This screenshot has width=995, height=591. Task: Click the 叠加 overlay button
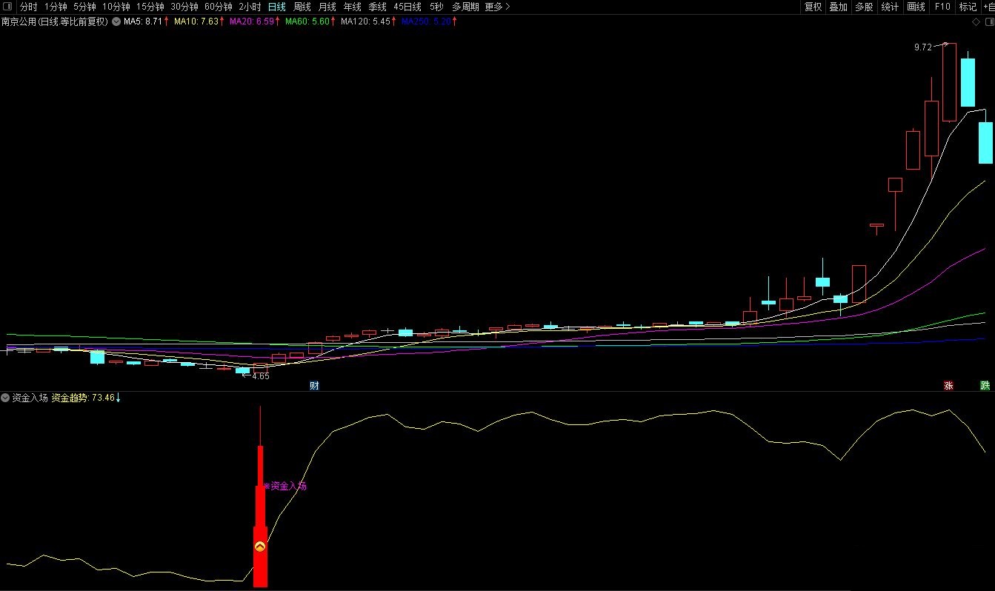point(838,7)
